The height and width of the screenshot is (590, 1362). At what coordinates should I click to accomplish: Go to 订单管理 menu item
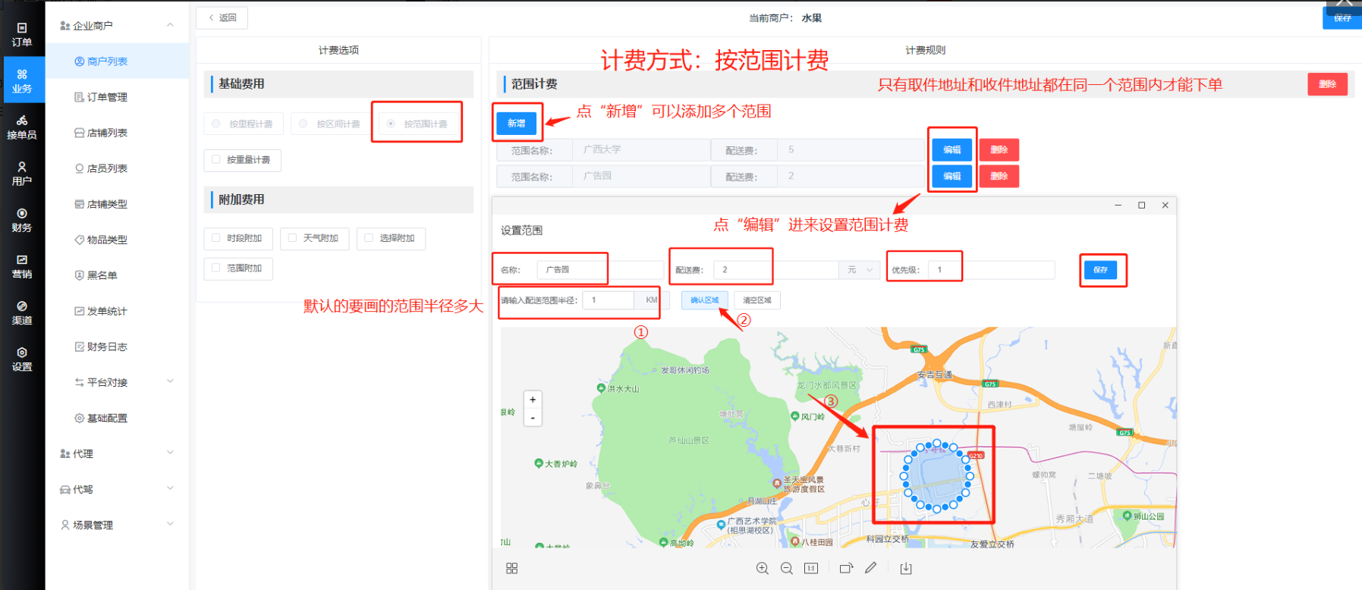pyautogui.click(x=107, y=97)
